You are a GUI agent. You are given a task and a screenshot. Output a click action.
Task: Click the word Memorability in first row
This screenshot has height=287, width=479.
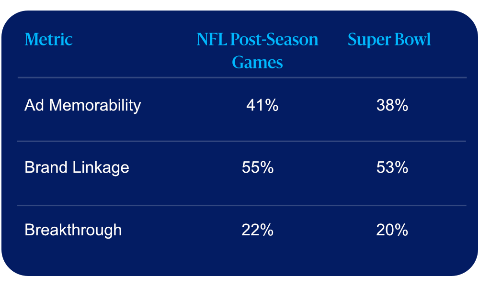[x=95, y=106]
